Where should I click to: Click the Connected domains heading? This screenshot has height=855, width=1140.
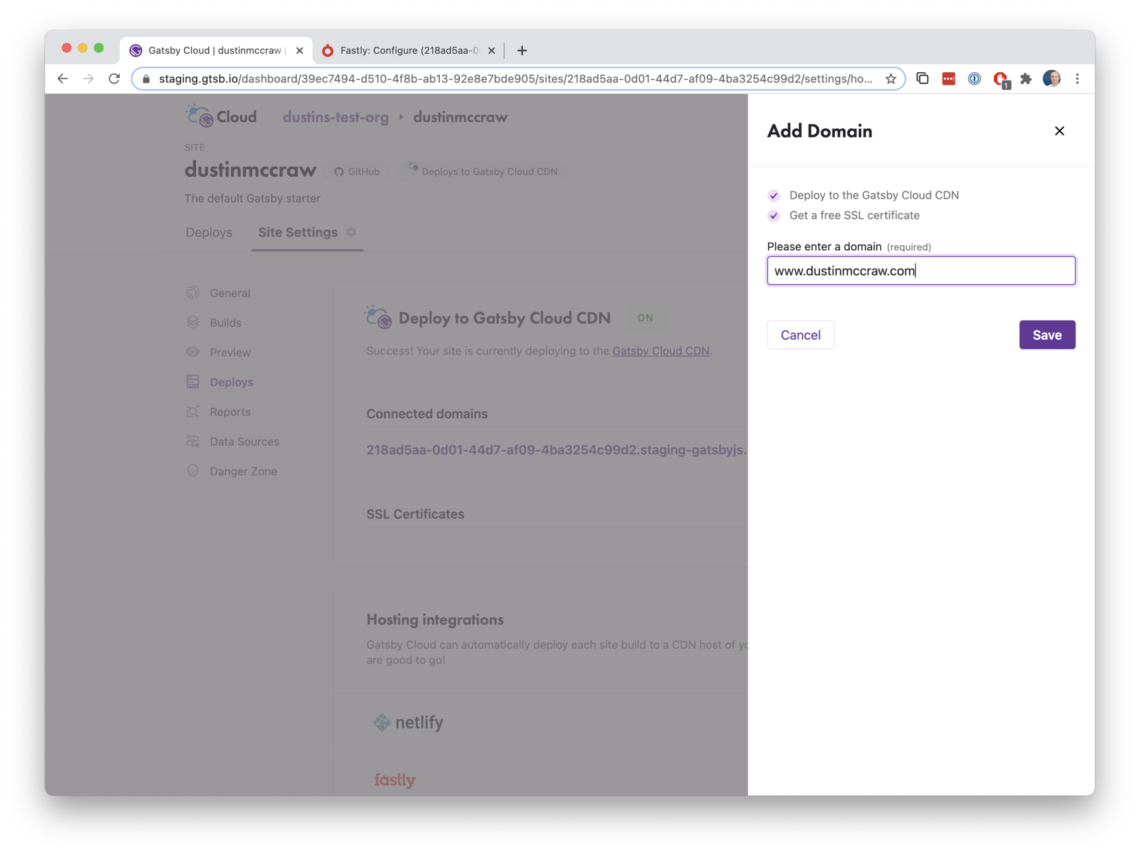(426, 414)
